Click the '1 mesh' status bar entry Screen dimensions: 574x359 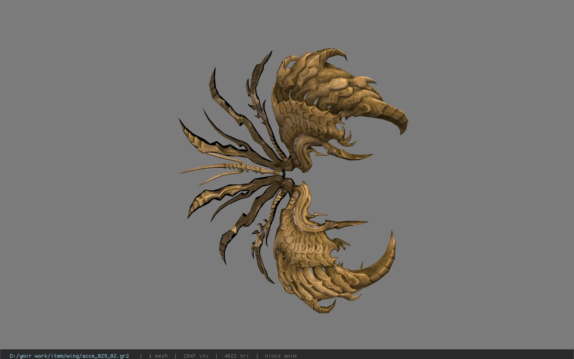click(158, 356)
